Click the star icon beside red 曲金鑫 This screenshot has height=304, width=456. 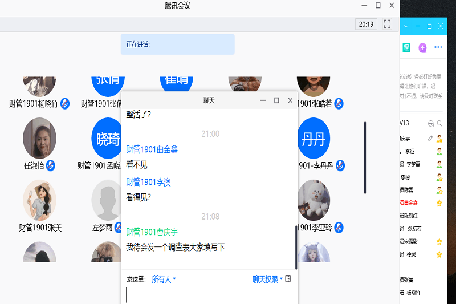pyautogui.click(x=439, y=203)
